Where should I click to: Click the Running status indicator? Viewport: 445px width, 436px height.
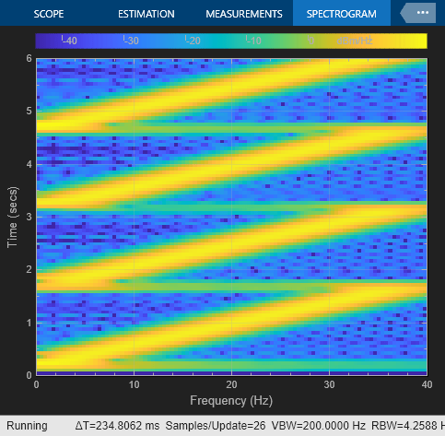(x=27, y=426)
